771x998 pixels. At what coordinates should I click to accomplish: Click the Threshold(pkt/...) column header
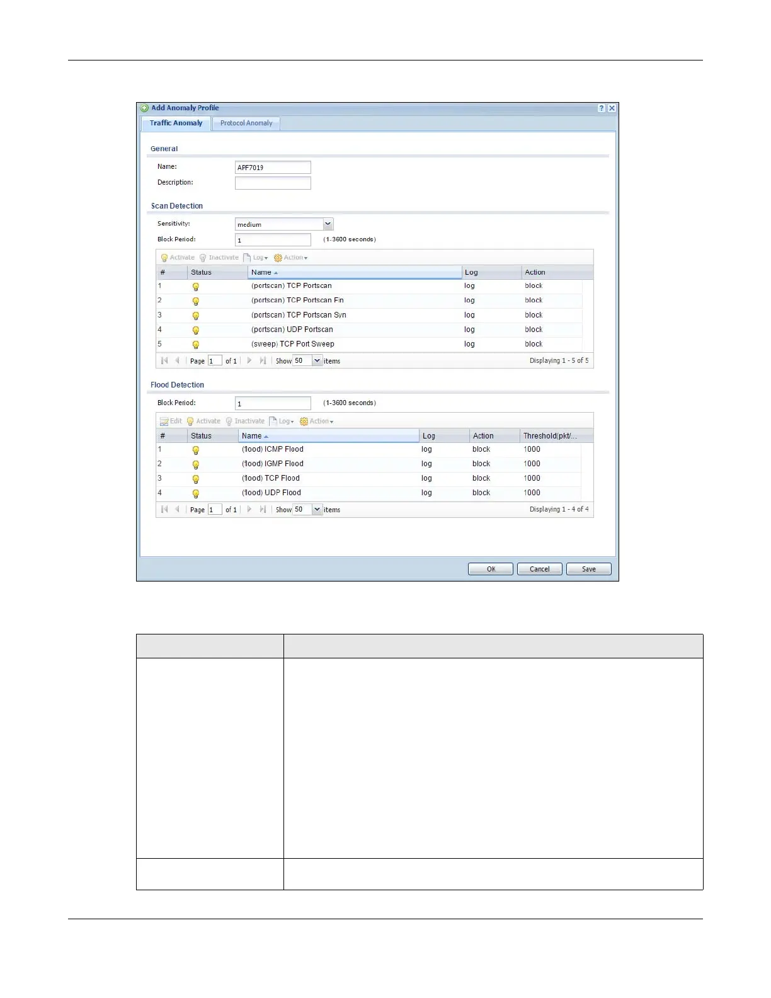click(x=556, y=436)
